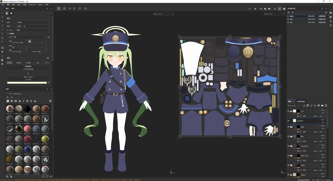Toggle the UV scale lock button
This screenshot has width=333, height=181.
point(30,41)
